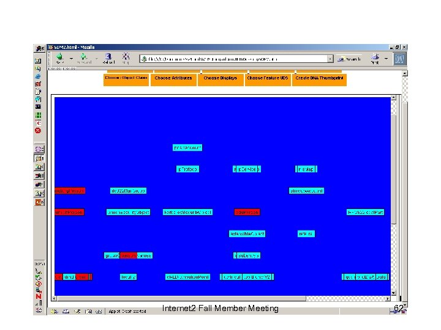Click applet vertical scrollbar up arrow

tap(393, 97)
